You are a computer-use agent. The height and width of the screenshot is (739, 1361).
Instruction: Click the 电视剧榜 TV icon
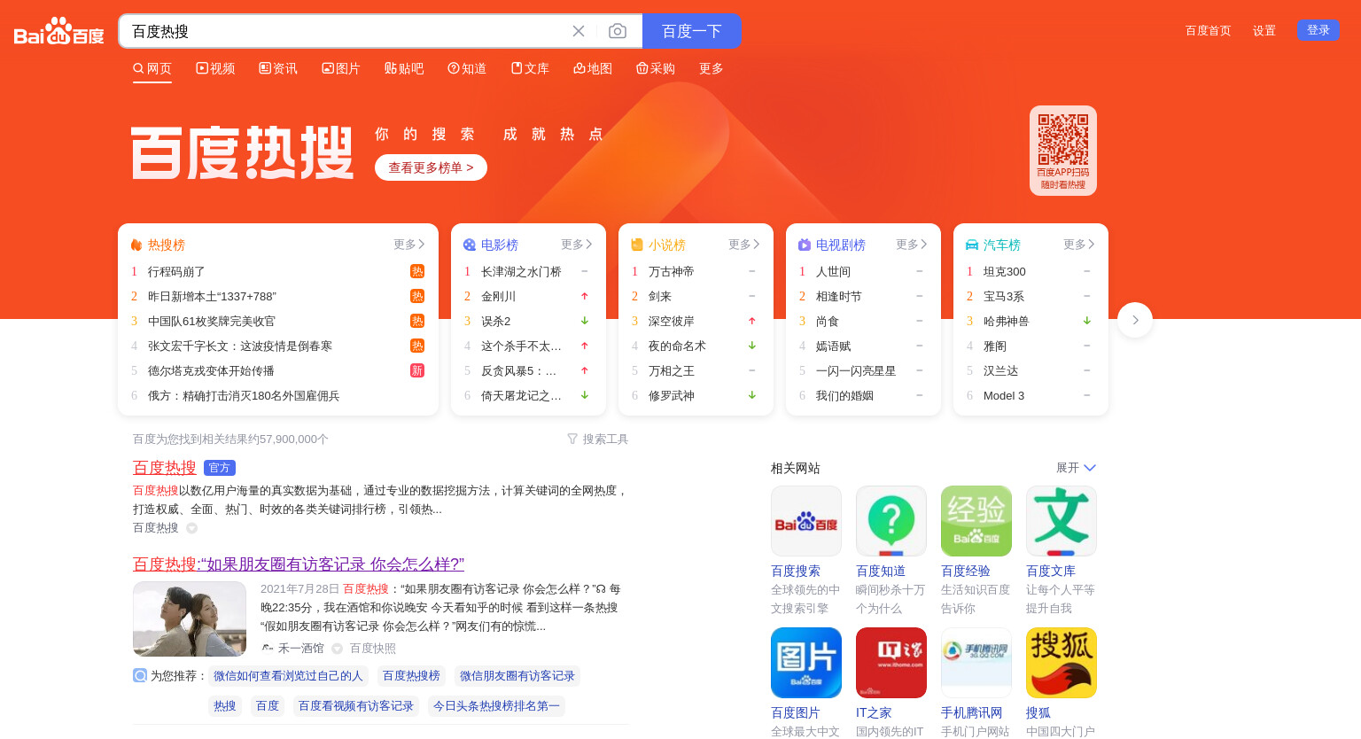[805, 245]
